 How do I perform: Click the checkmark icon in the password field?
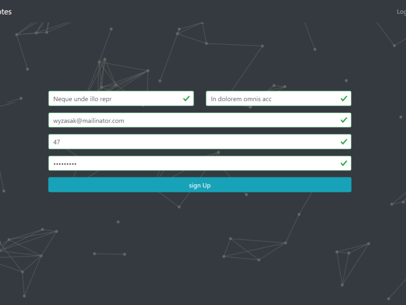344,163
